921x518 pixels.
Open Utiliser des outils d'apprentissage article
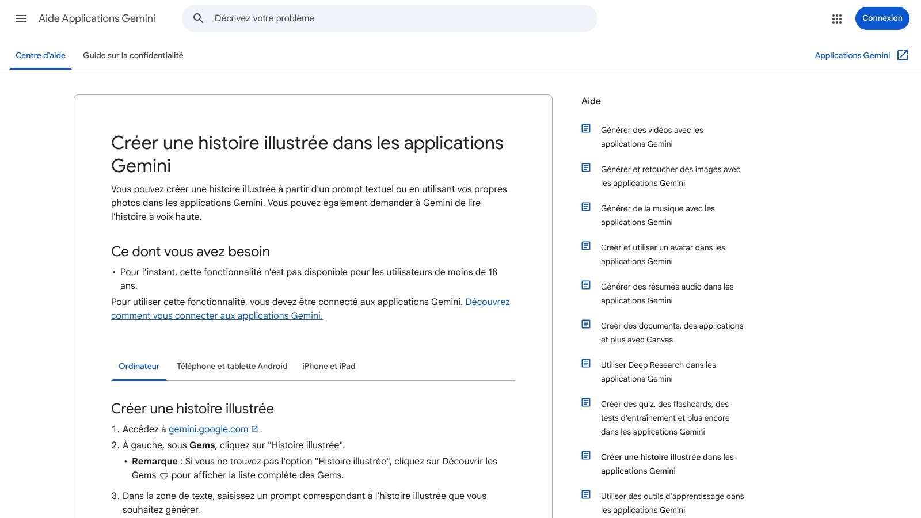[x=672, y=503]
